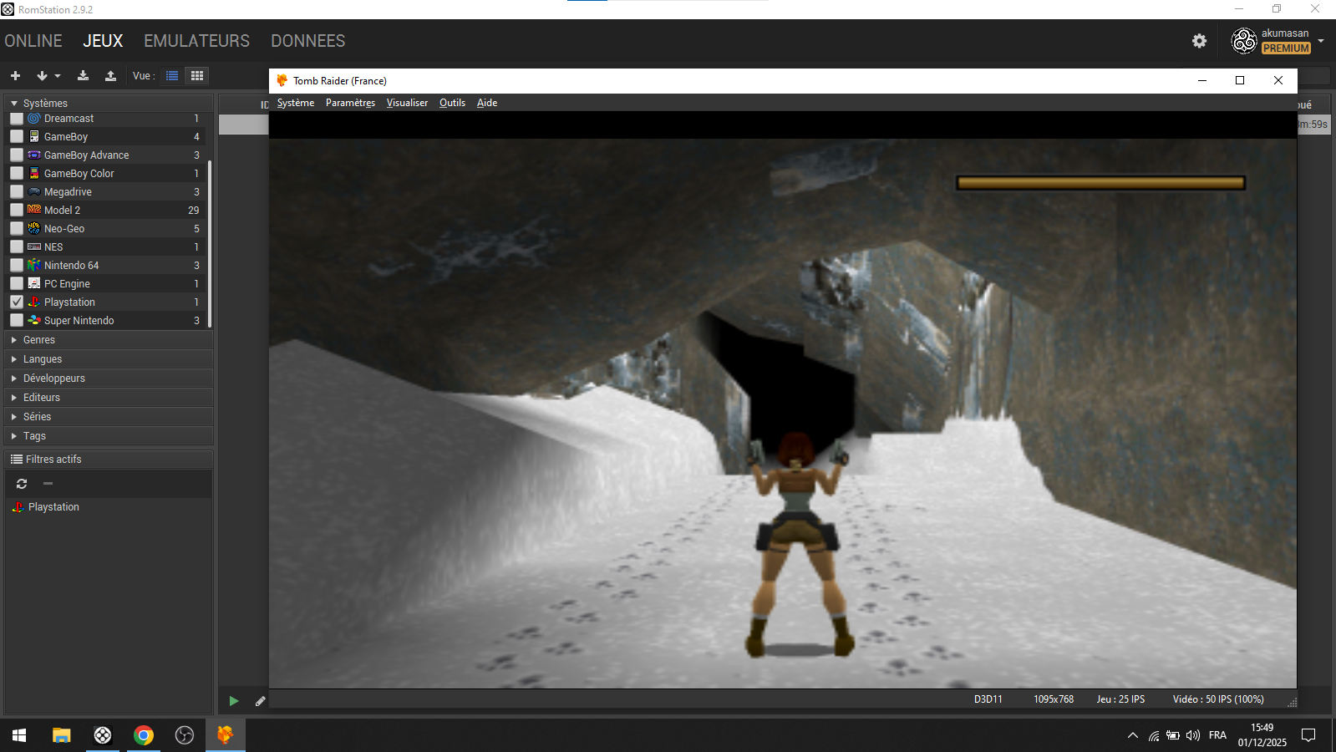Viewport: 1336px width, 752px height.
Task: Uncheck the Playstation system checkbox
Action: (x=17, y=302)
